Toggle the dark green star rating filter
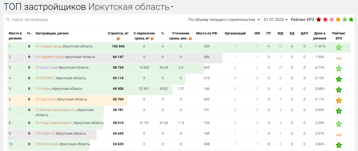The width and height of the screenshot is (358, 151). [x=351, y=20]
